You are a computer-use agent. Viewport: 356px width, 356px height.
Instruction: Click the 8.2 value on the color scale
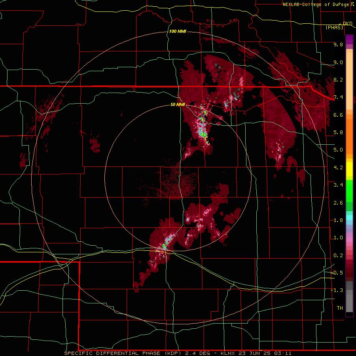(338, 80)
